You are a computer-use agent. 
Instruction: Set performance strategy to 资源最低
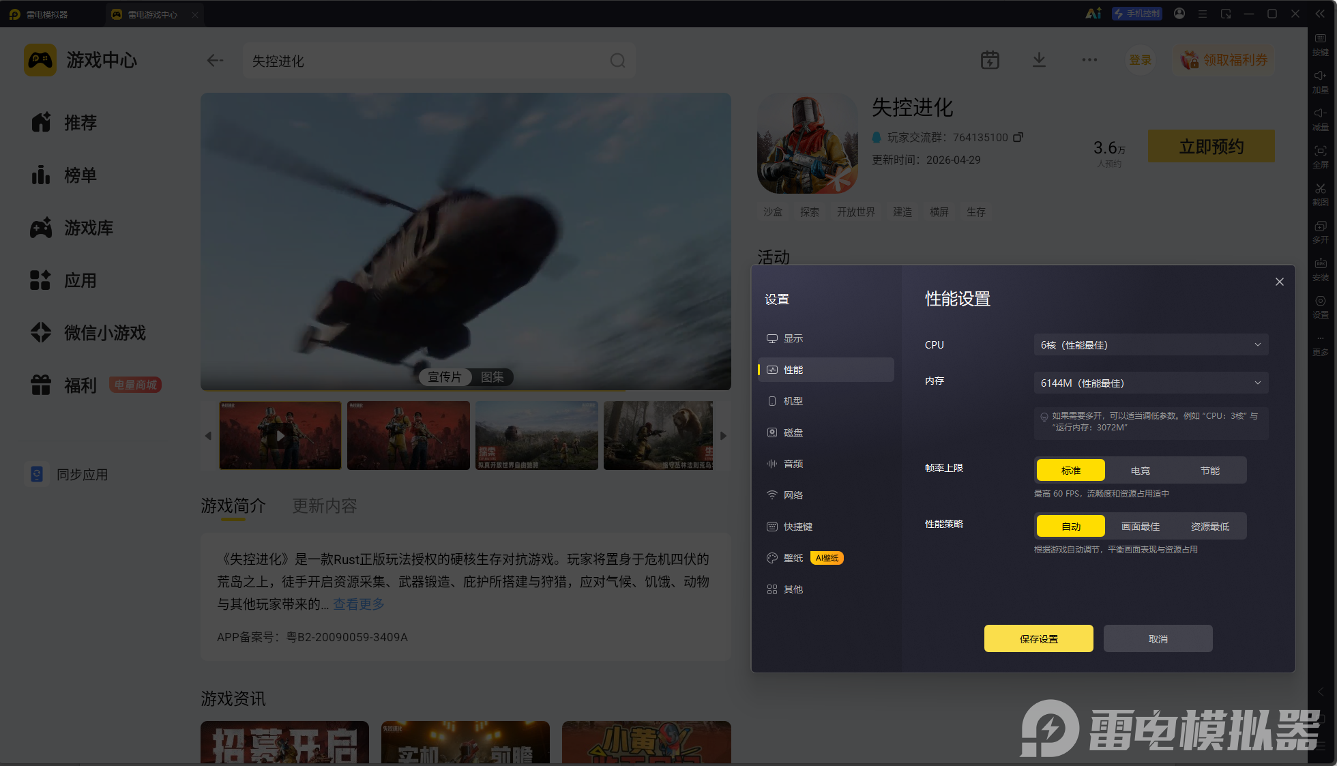click(1210, 527)
